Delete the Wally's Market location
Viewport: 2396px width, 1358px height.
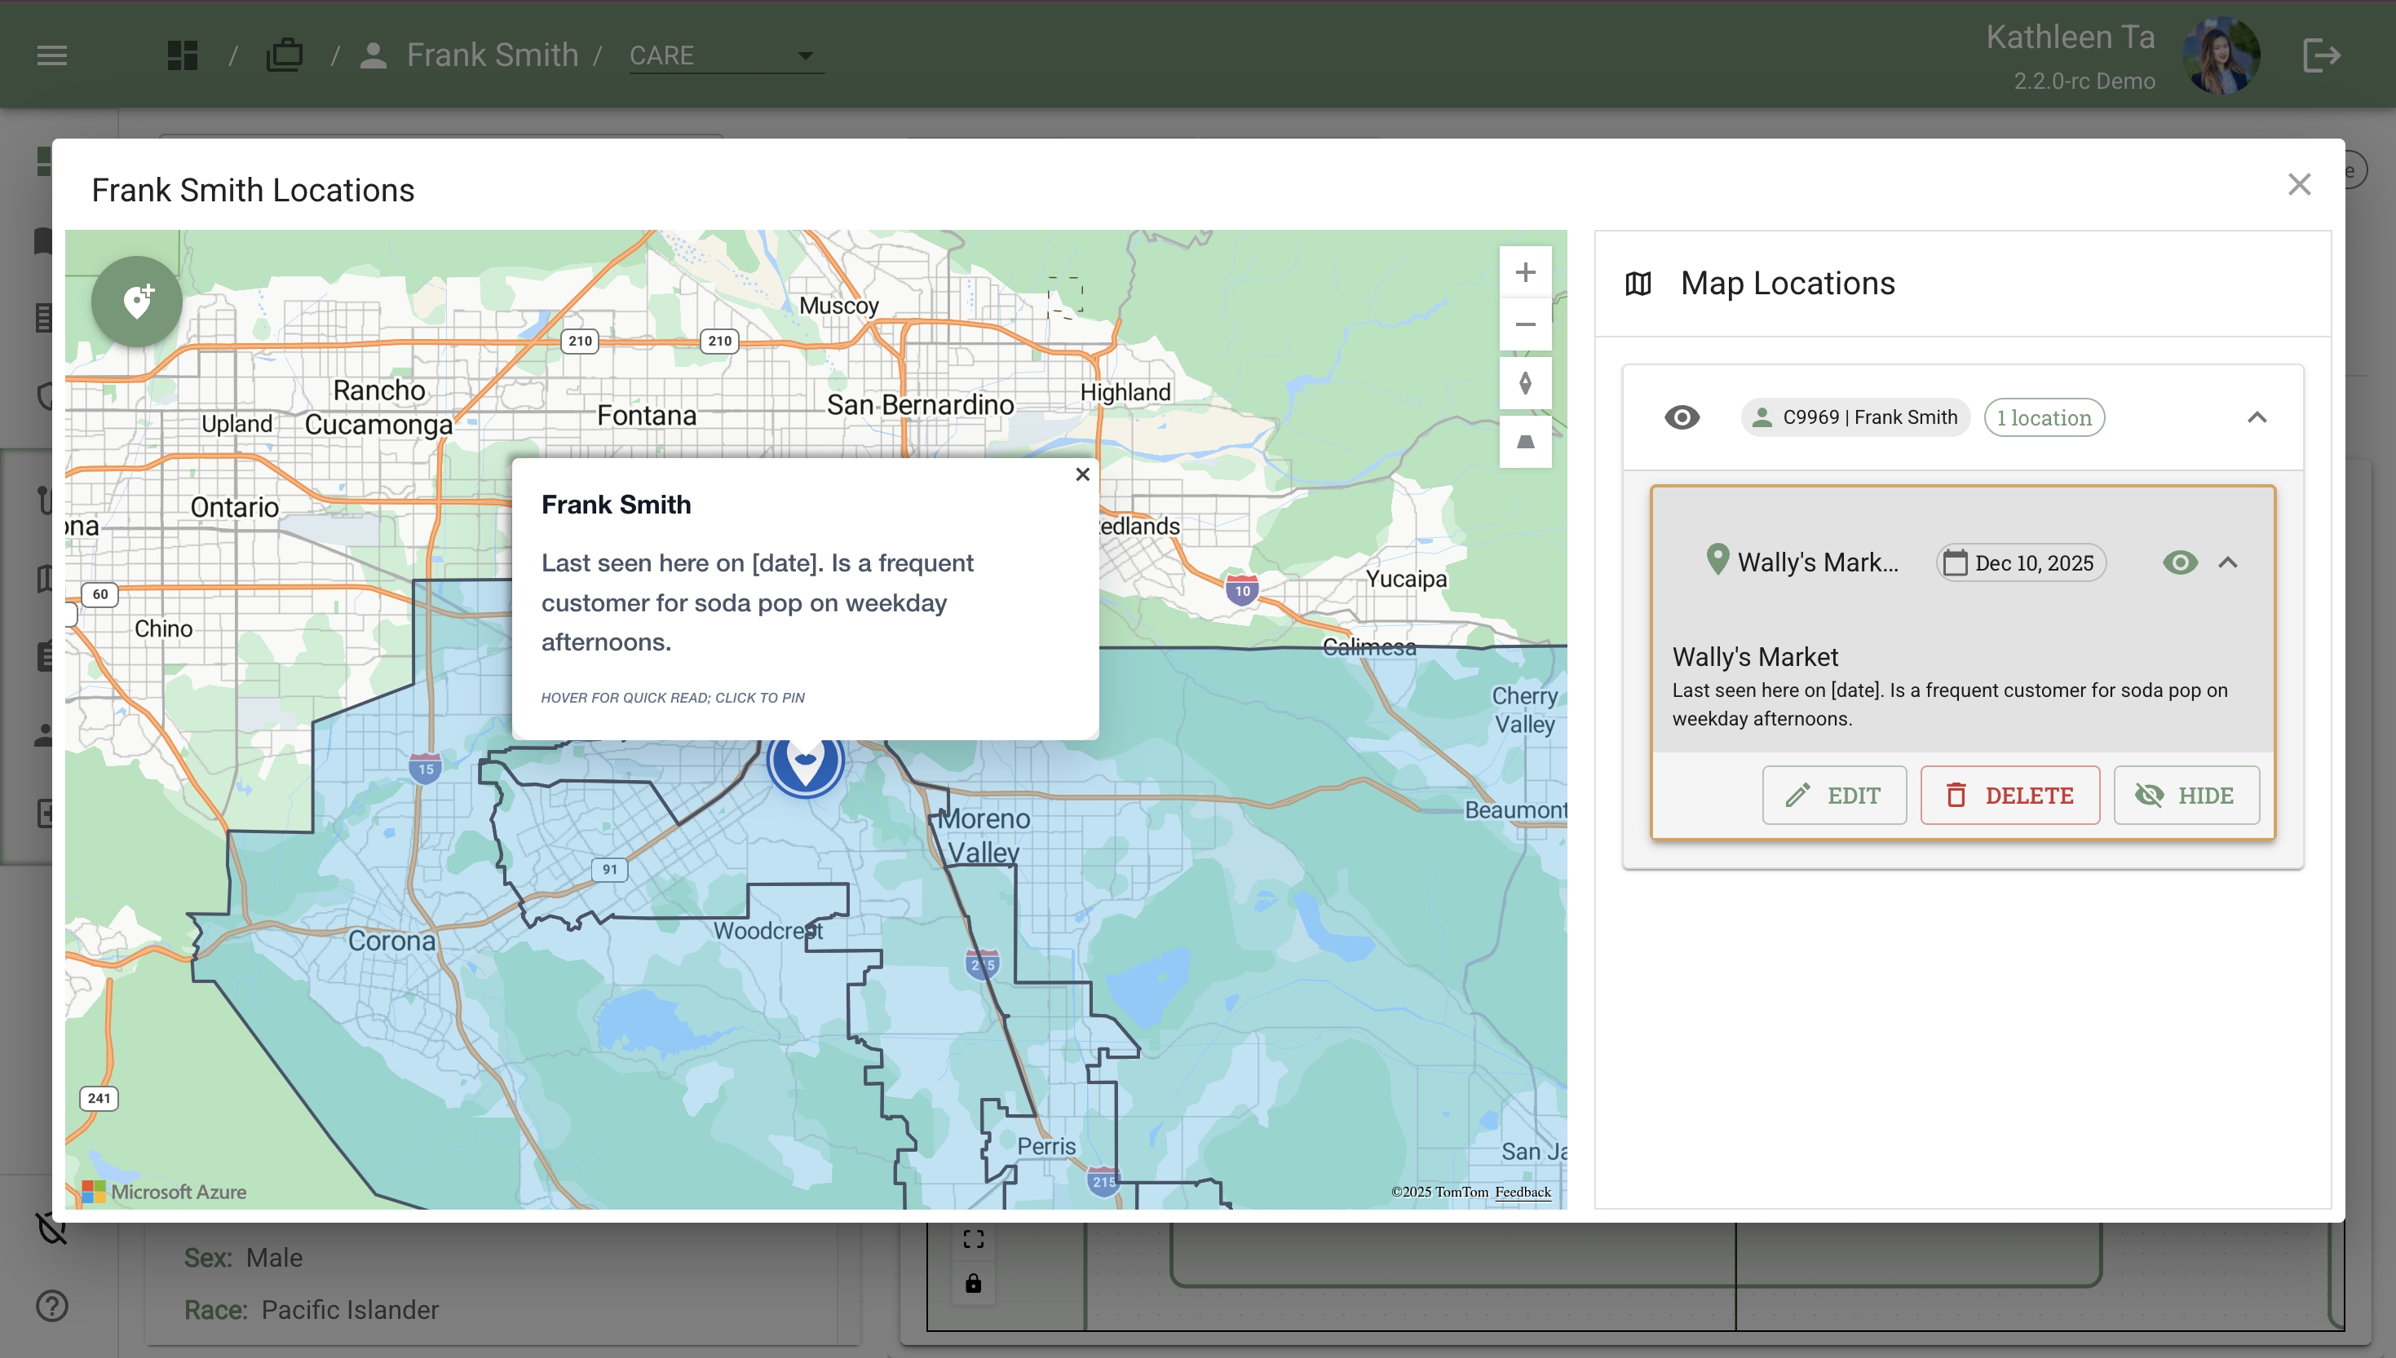(2009, 796)
